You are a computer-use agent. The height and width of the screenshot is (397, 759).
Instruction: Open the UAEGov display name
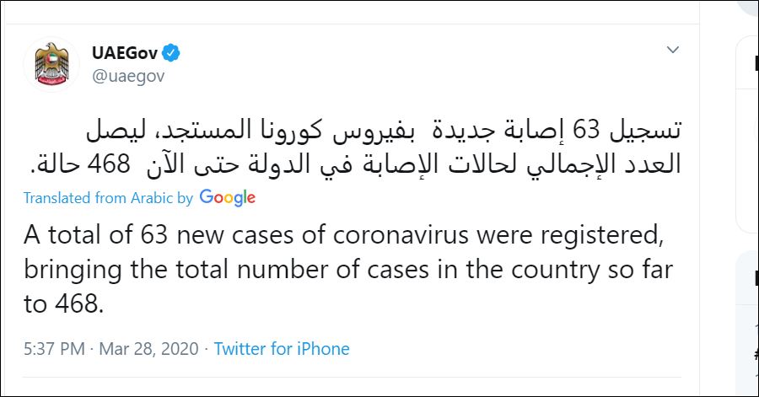pyautogui.click(x=125, y=53)
